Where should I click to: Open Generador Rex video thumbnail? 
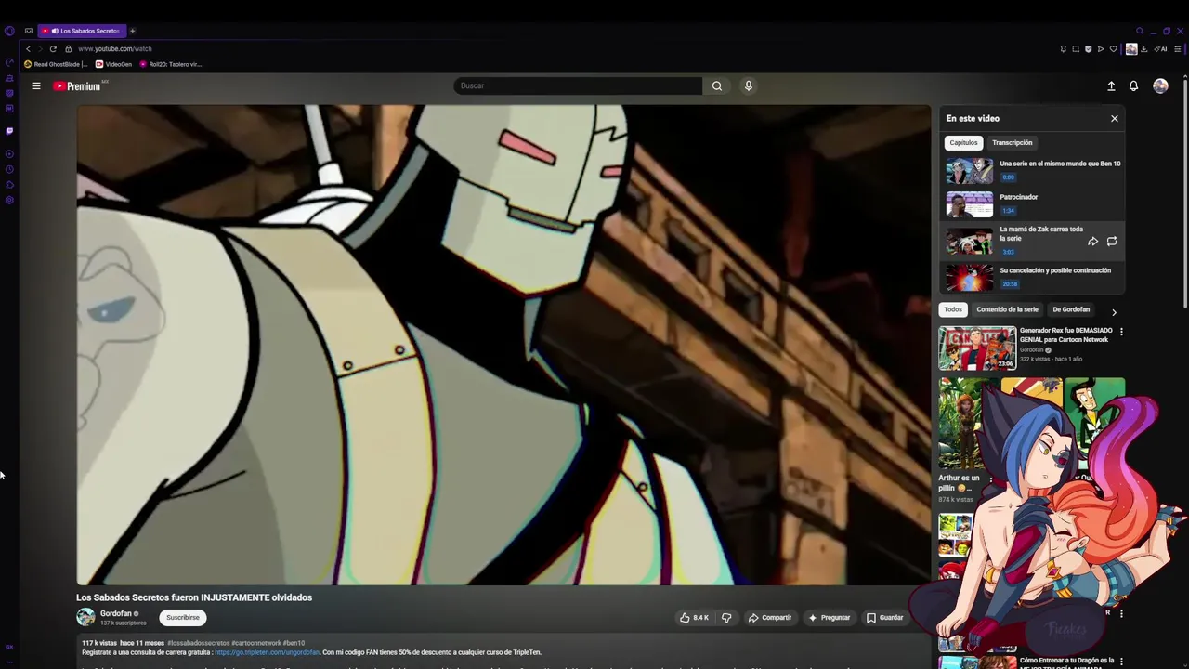[977, 348]
